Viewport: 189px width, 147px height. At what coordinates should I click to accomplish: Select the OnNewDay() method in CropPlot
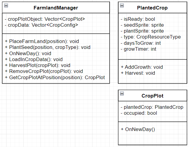click(138, 130)
